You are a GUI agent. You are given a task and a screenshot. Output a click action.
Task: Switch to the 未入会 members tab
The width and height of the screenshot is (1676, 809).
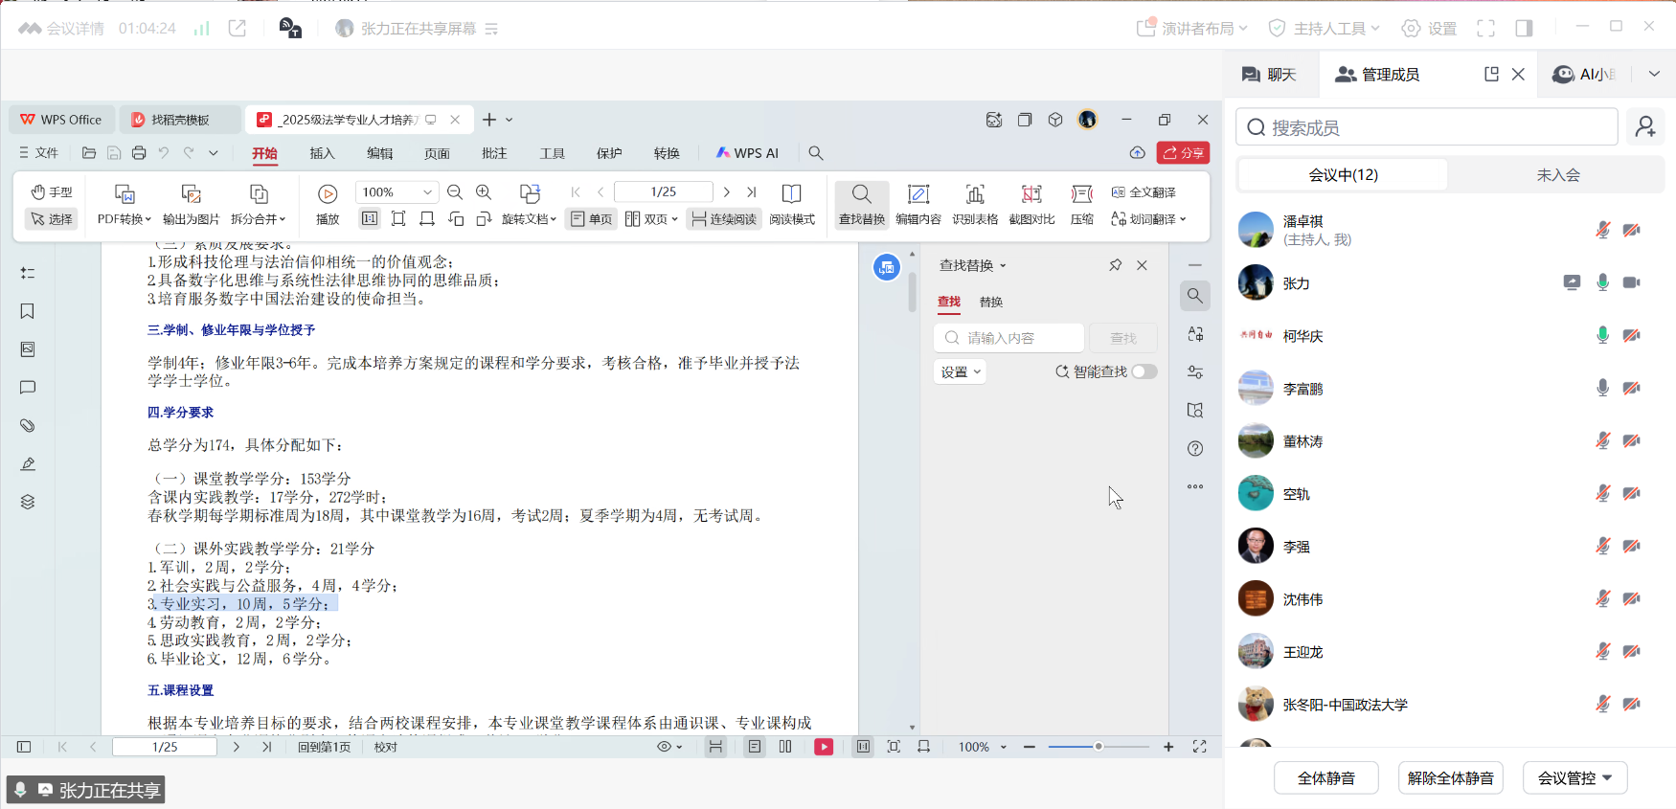point(1557,175)
